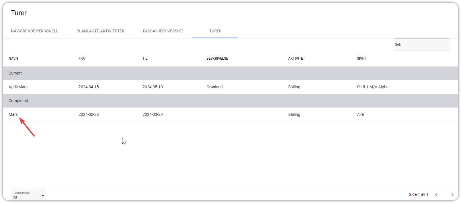This screenshot has height=203, width=461.
Task: Sort by the Skift column header
Action: pos(361,58)
